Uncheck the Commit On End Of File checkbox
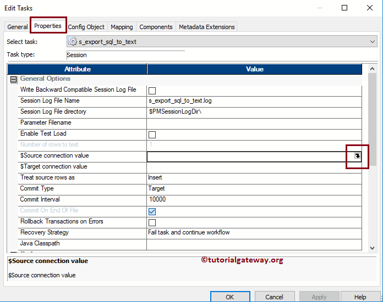 pyautogui.click(x=152, y=211)
